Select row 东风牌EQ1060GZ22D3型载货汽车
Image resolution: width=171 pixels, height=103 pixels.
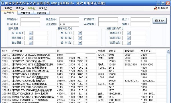pyautogui.click(x=79, y=58)
